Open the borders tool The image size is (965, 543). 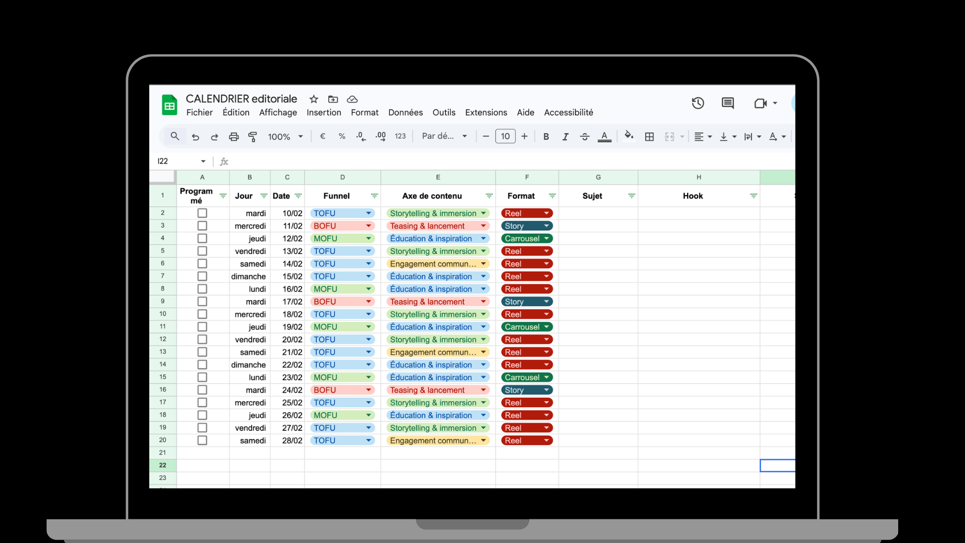click(x=649, y=137)
